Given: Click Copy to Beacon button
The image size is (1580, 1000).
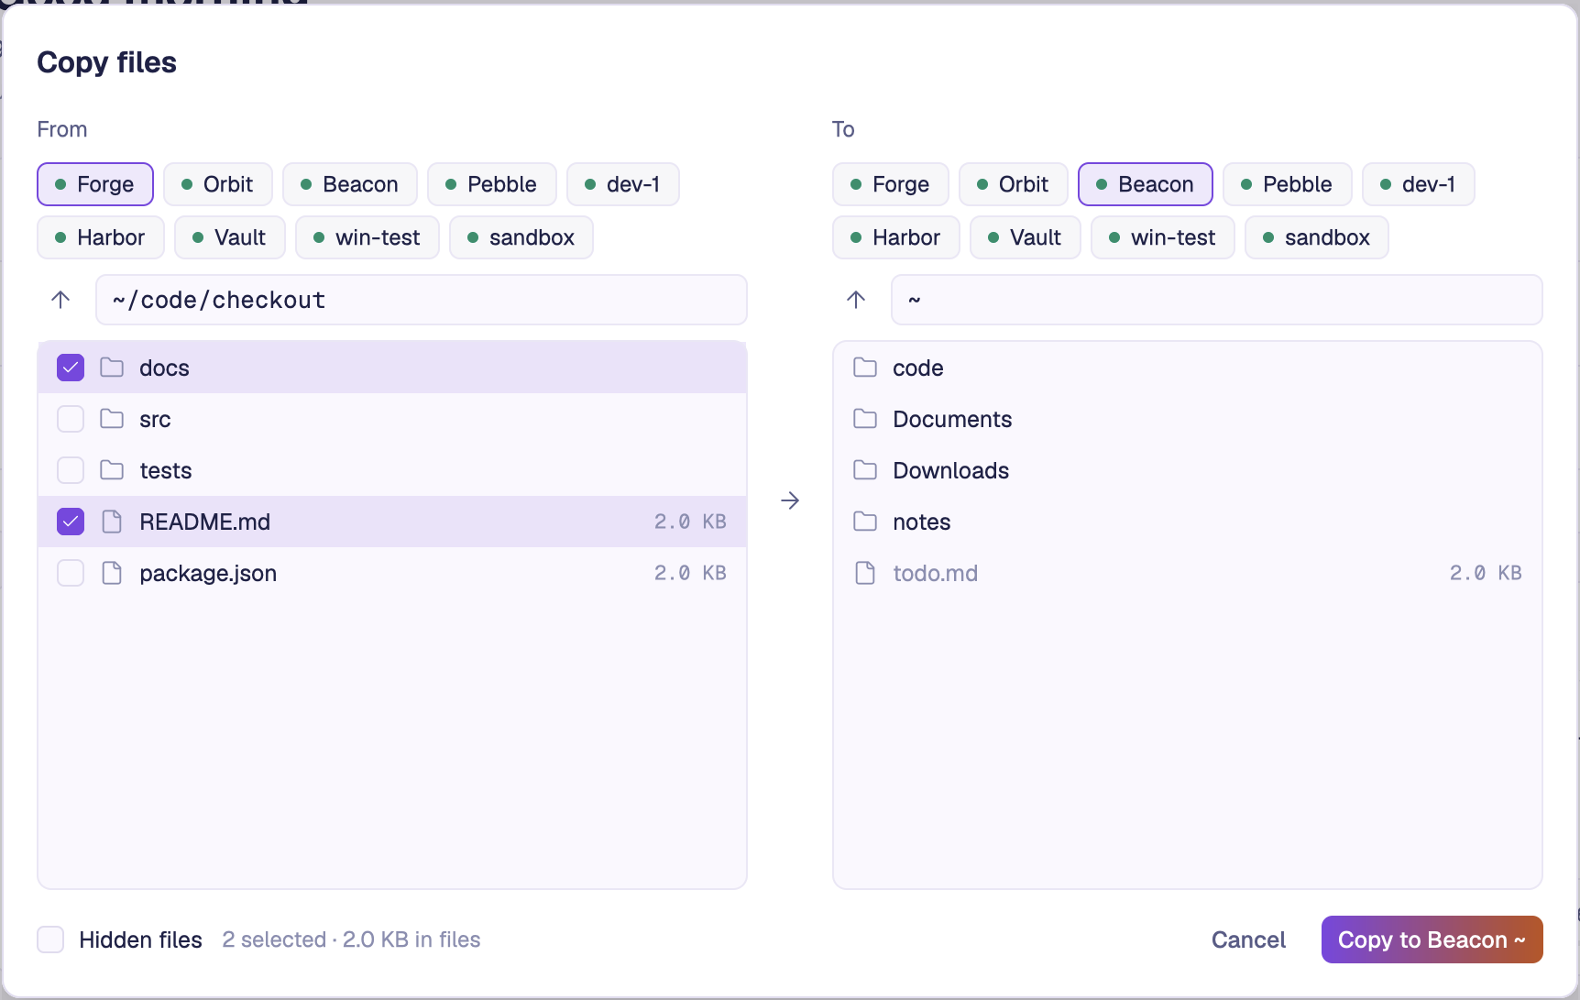Looking at the screenshot, I should [1432, 940].
